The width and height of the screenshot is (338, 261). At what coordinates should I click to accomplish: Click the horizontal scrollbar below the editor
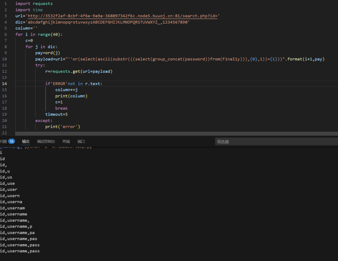pyautogui.click(x=177, y=133)
